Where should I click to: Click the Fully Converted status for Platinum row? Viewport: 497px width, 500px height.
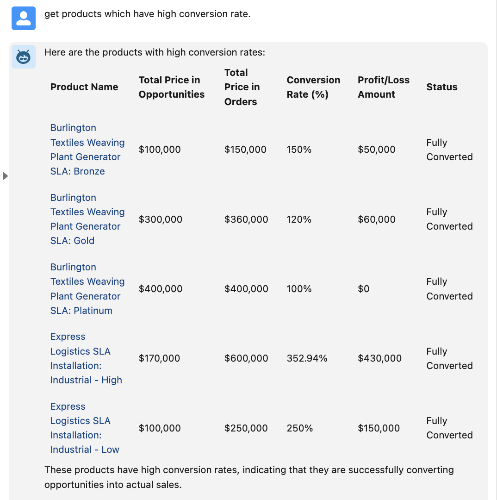tap(449, 289)
